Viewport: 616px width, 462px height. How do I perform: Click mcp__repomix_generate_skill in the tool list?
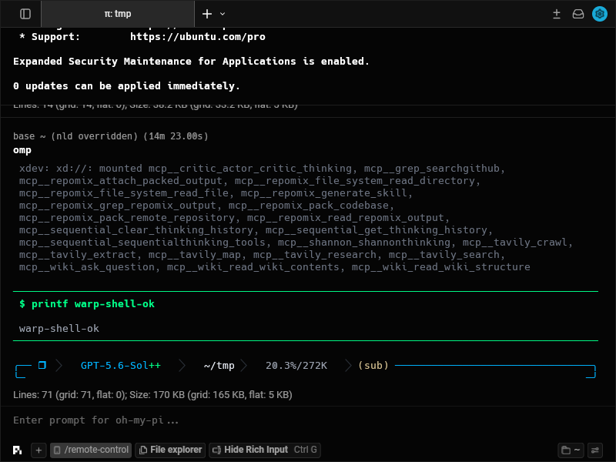click(x=323, y=193)
